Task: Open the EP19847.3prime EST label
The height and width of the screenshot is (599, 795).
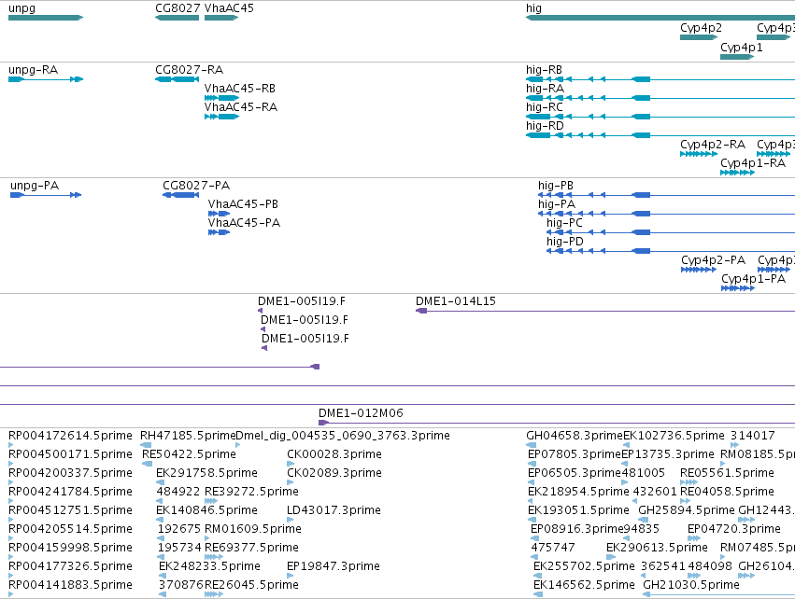Action: [x=334, y=567]
